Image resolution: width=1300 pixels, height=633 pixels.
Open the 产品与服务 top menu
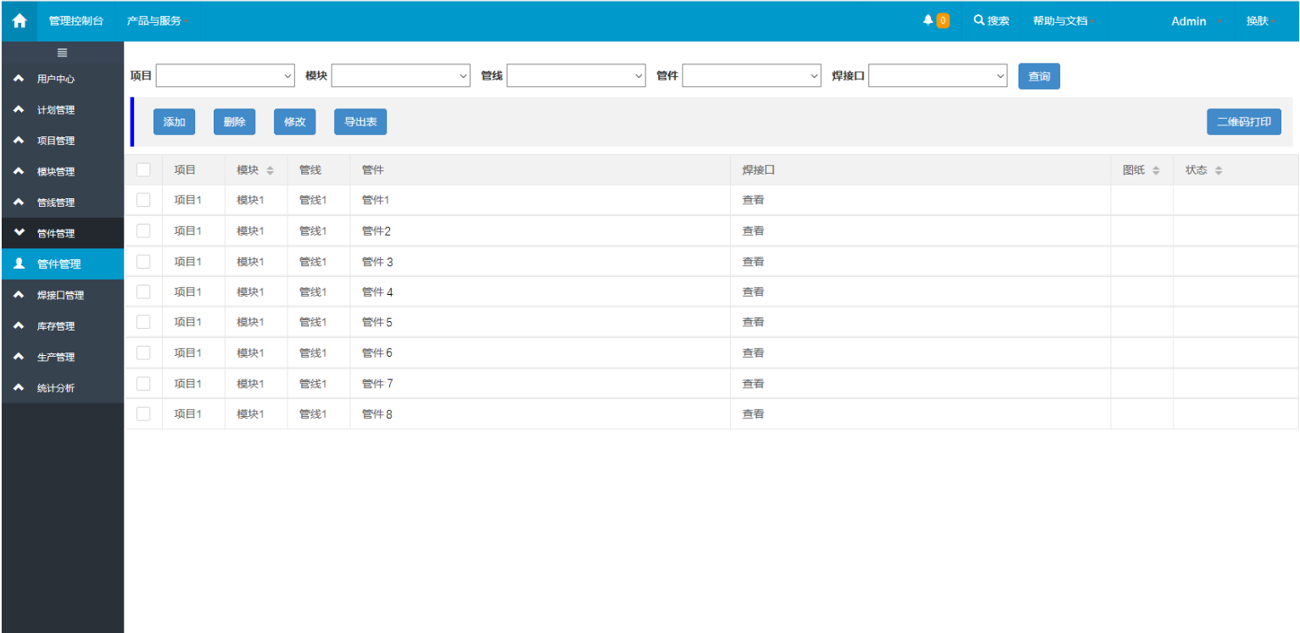[x=156, y=21]
